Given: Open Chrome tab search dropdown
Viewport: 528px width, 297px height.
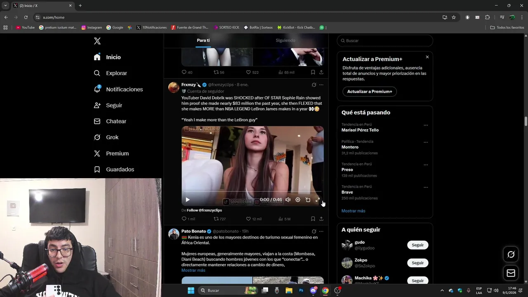Looking at the screenshot, I should pyautogui.click(x=5, y=5).
